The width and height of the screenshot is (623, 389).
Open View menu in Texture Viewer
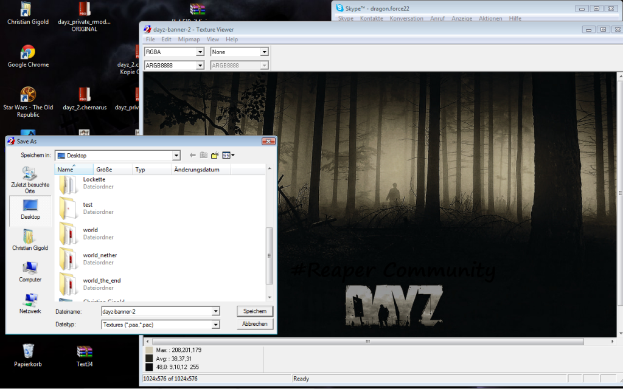[x=212, y=40]
